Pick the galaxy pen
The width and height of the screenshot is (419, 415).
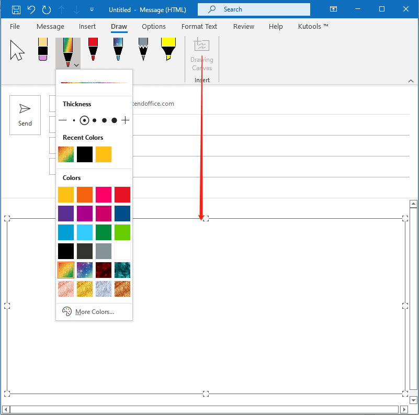tap(118, 49)
